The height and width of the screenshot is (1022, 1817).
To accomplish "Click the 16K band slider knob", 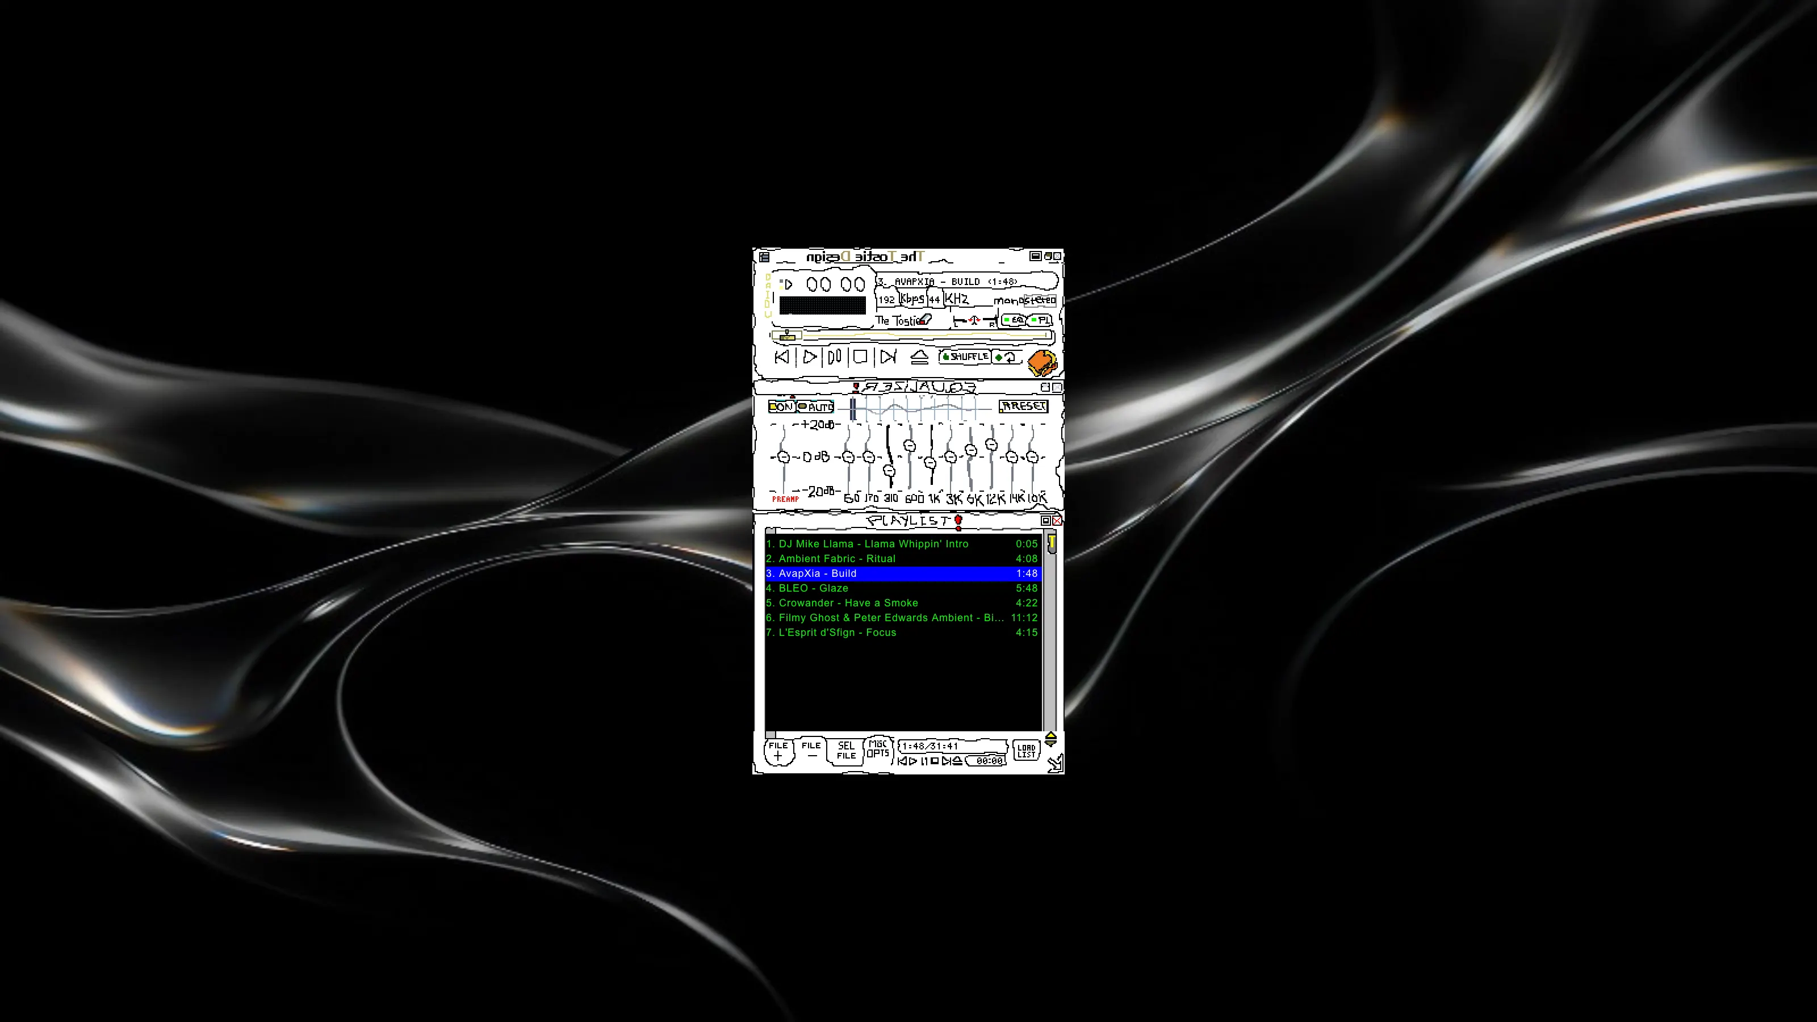I will [1032, 458].
